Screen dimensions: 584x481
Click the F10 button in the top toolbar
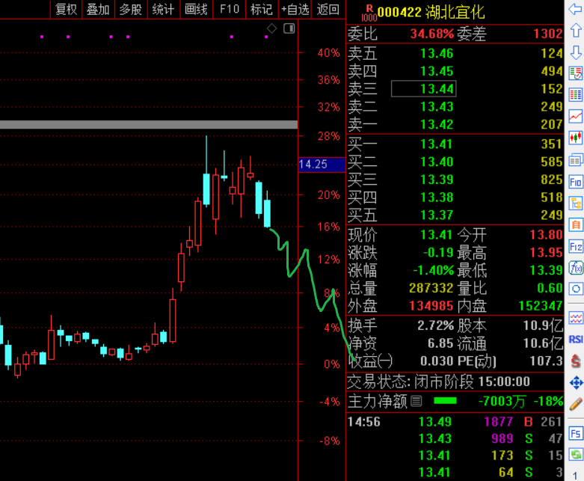[229, 9]
